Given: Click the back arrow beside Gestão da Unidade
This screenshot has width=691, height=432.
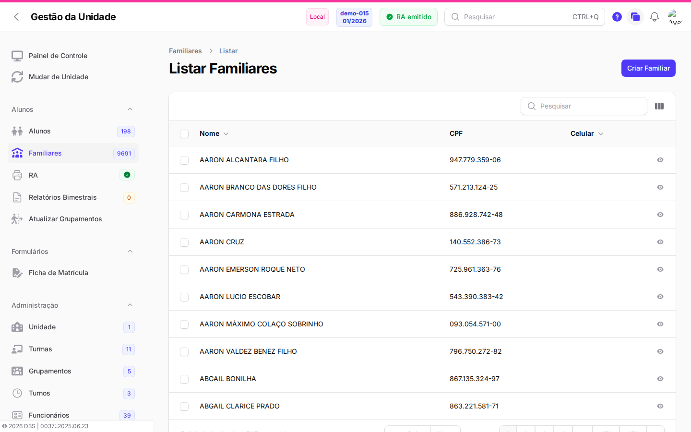Looking at the screenshot, I should click(16, 17).
